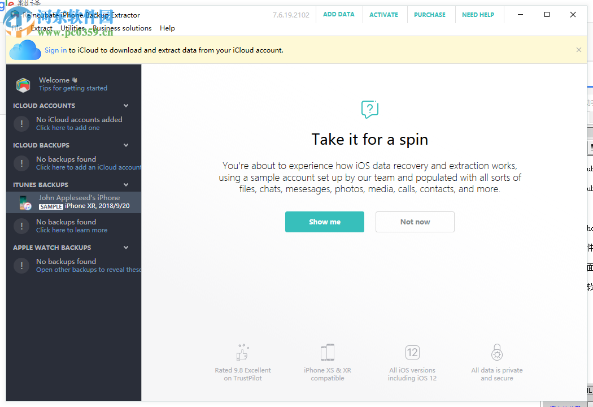Click the iOS 12 badge icon
This screenshot has height=407, width=593.
[412, 353]
